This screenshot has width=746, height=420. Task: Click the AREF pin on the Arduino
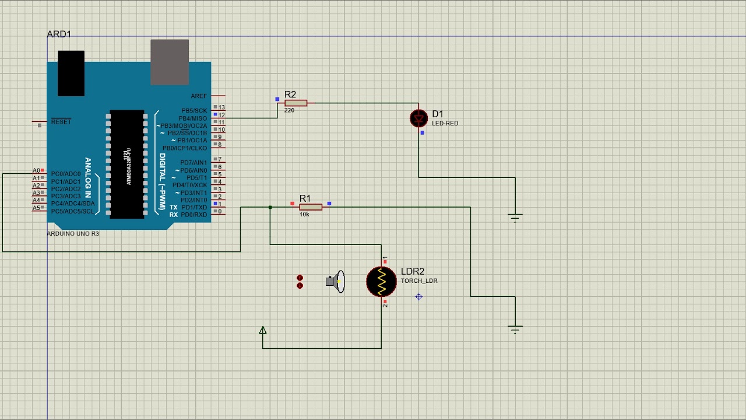point(218,96)
